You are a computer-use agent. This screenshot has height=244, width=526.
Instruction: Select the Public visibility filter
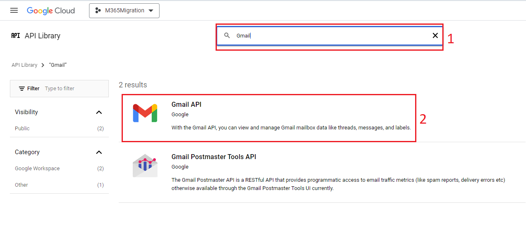(x=59, y=129)
